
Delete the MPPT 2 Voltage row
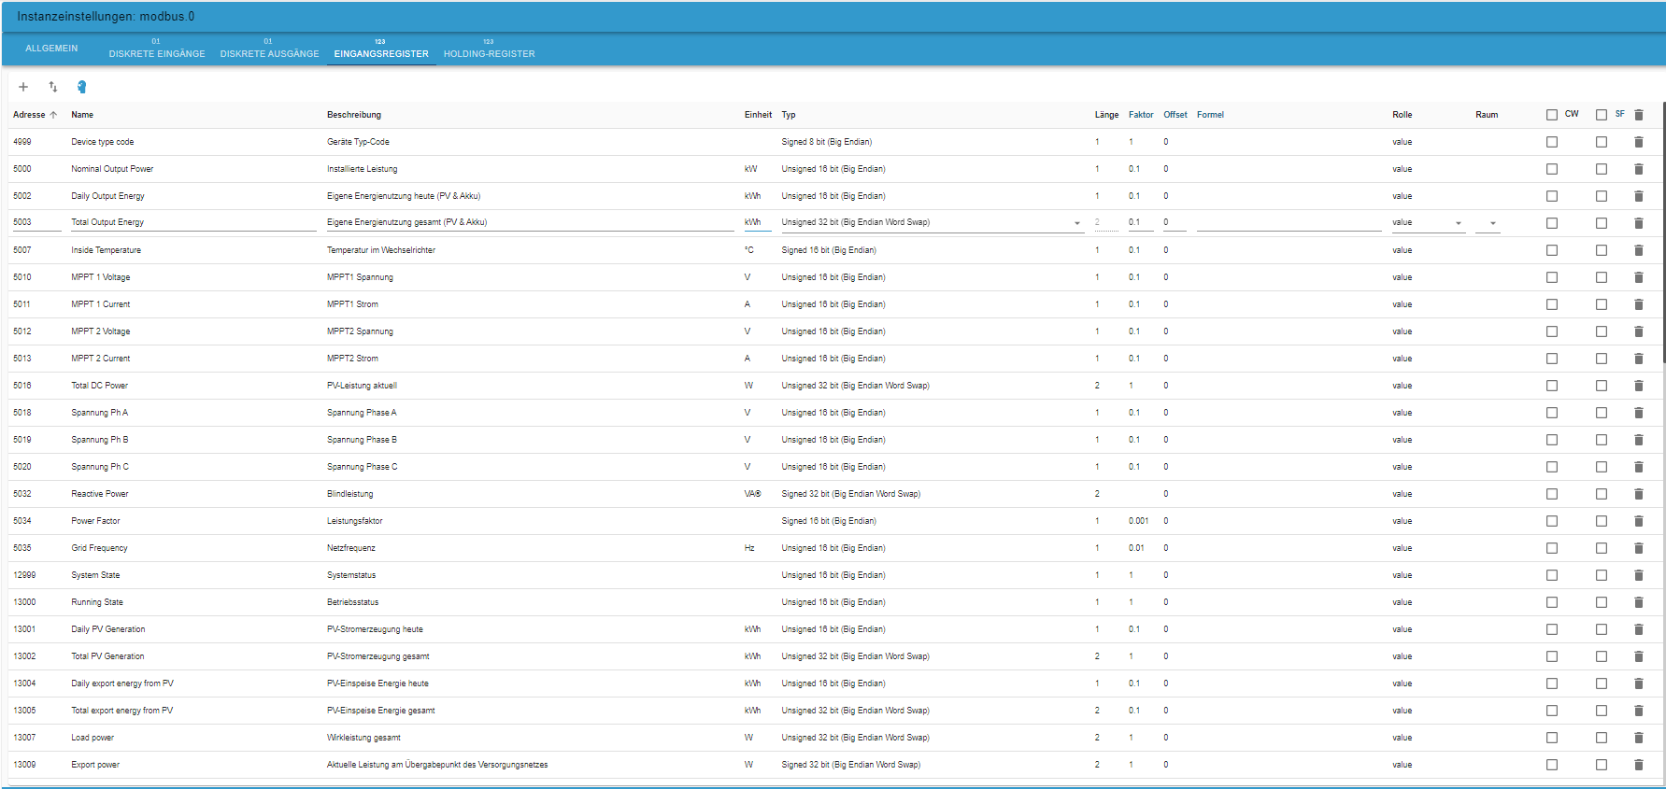click(x=1638, y=331)
